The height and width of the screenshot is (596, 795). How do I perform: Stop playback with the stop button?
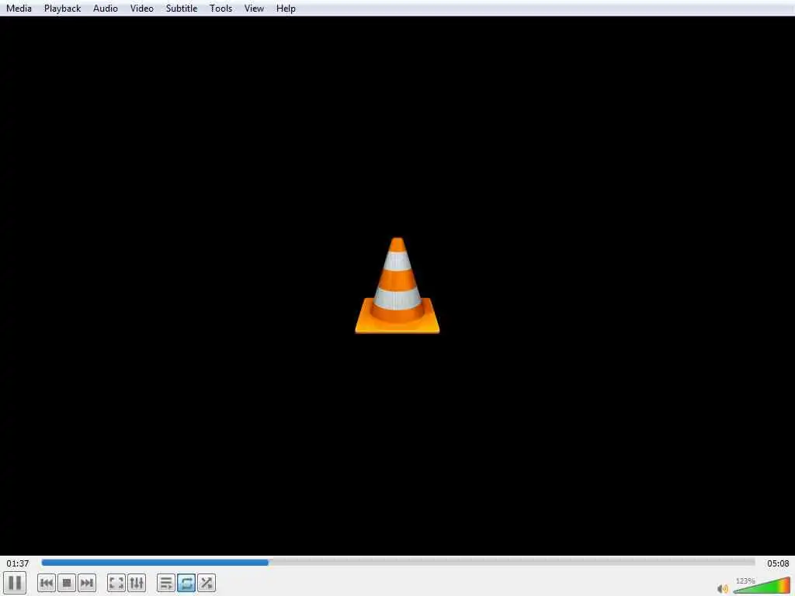click(x=67, y=583)
